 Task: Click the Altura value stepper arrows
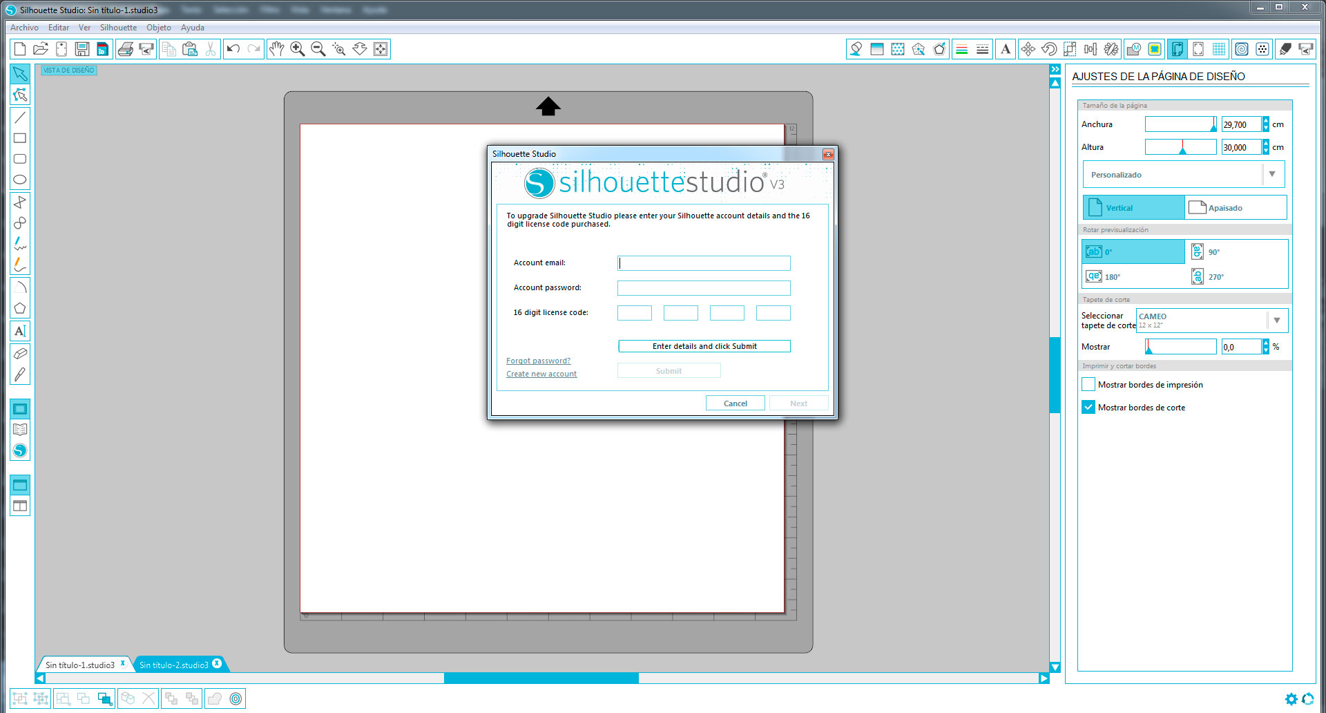point(1265,147)
